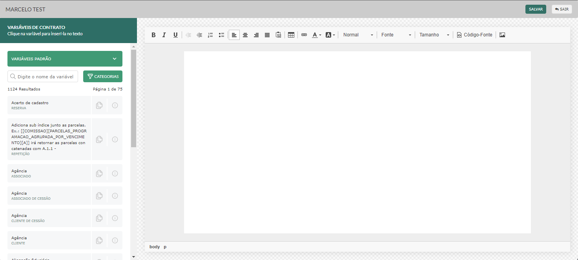Insert an image using the picture icon
Image resolution: width=578 pixels, height=260 pixels.
click(x=502, y=35)
